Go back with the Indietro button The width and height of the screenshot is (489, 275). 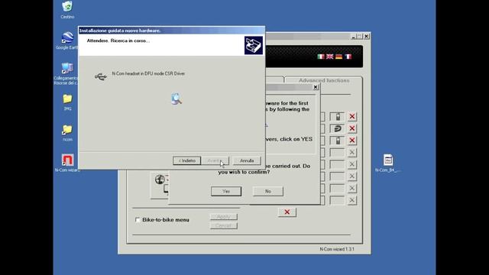tap(186, 160)
